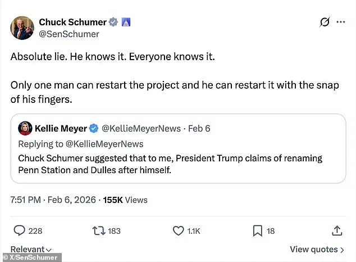Click the government affiliation badge icon
Image resolution: width=356 pixels, height=262 pixels.
[x=126, y=22]
